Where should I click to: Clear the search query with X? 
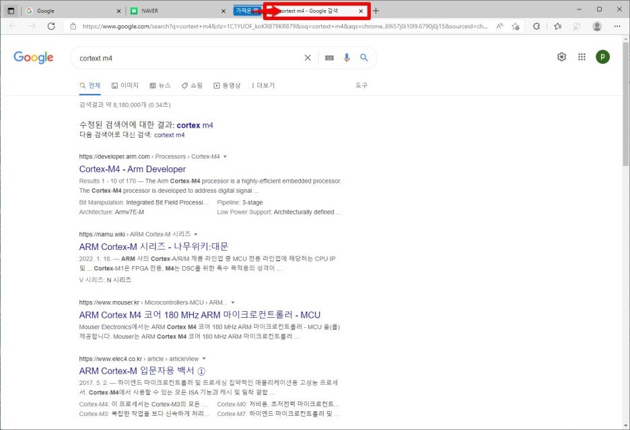click(308, 58)
